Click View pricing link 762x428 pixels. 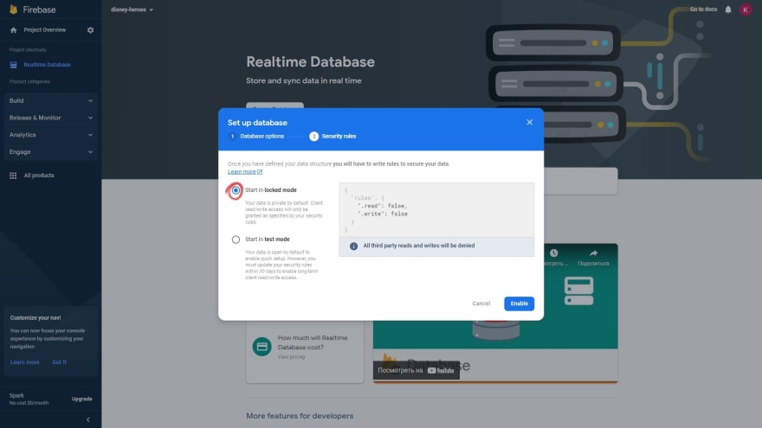[292, 356]
